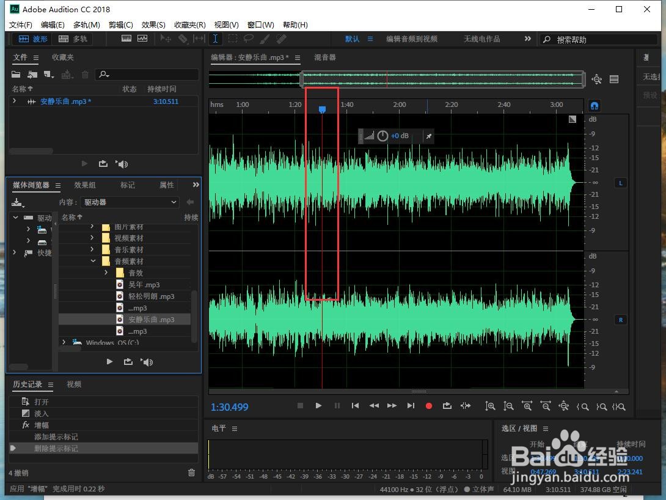Toggle left channel L enable
Image resolution: width=666 pixels, height=500 pixels.
pos(621,183)
